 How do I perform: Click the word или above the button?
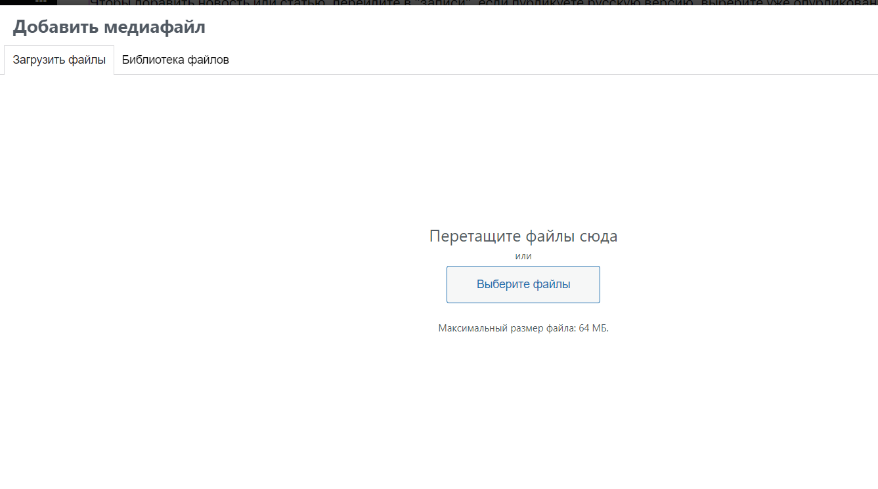pyautogui.click(x=523, y=256)
